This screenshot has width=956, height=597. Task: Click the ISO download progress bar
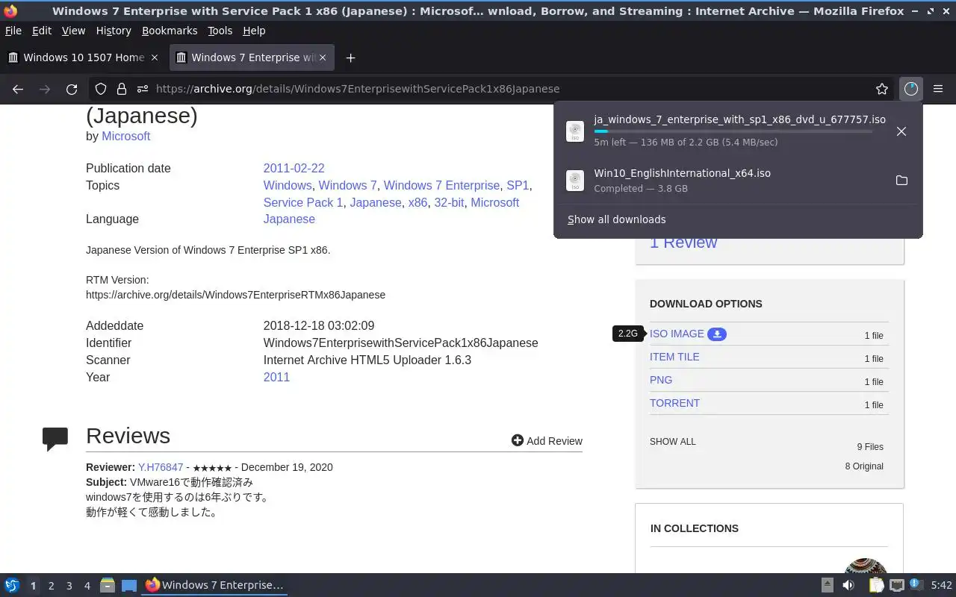(733, 131)
